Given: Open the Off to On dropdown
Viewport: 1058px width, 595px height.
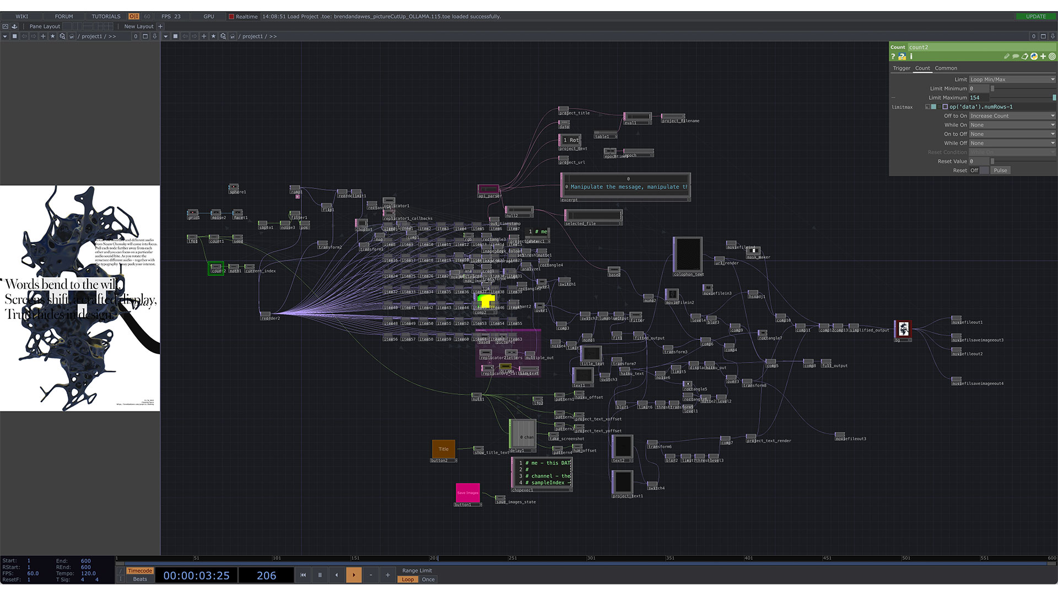Looking at the screenshot, I should (x=1012, y=116).
